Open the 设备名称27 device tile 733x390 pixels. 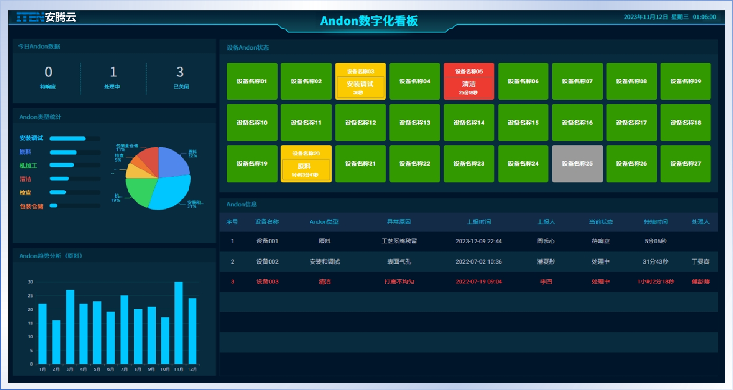click(x=685, y=163)
